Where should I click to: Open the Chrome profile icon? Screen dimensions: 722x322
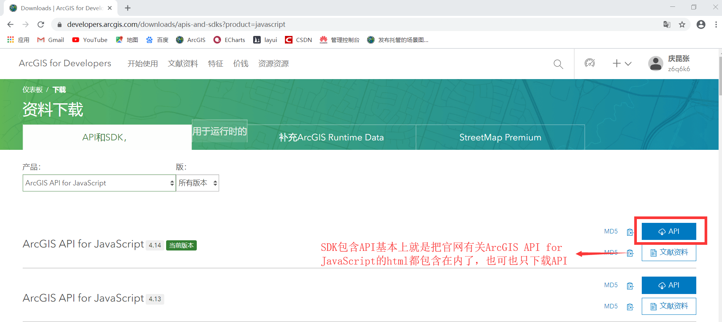(x=701, y=25)
